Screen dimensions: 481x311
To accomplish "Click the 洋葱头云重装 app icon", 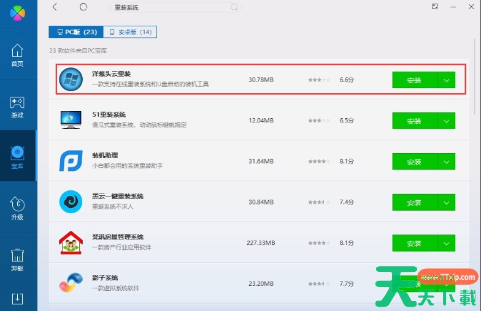I will 71,80.
